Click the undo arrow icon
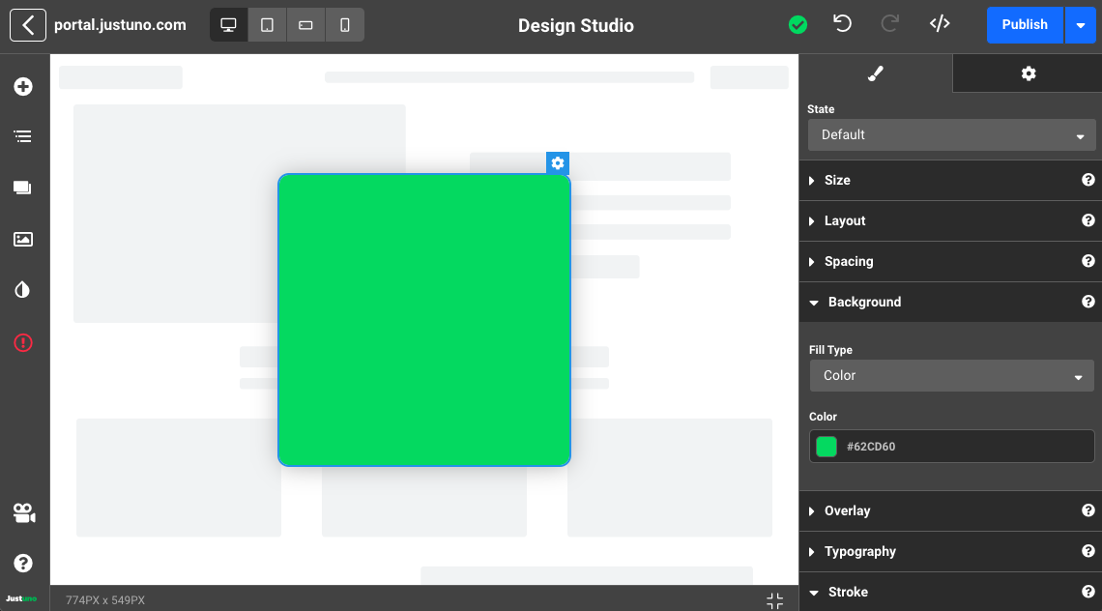The height and width of the screenshot is (611, 1102). coord(842,24)
